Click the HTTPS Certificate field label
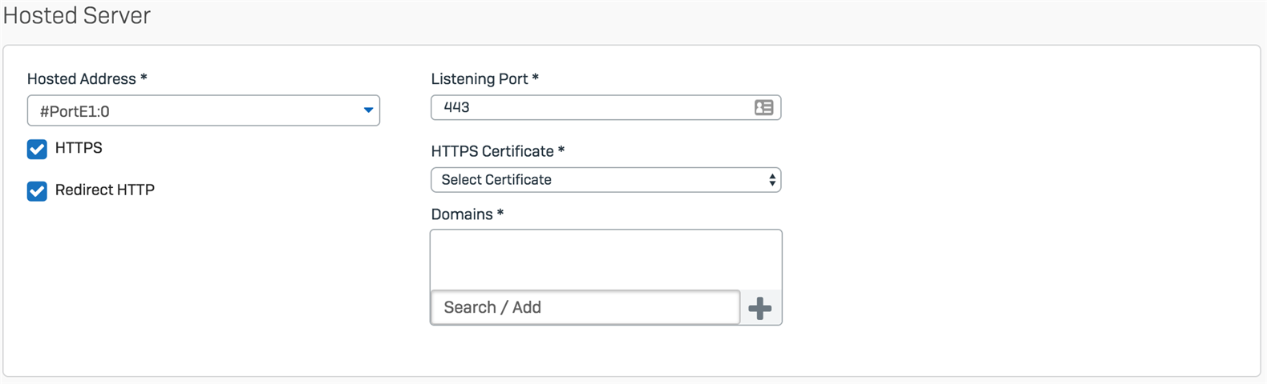The height and width of the screenshot is (384, 1267). coord(492,151)
